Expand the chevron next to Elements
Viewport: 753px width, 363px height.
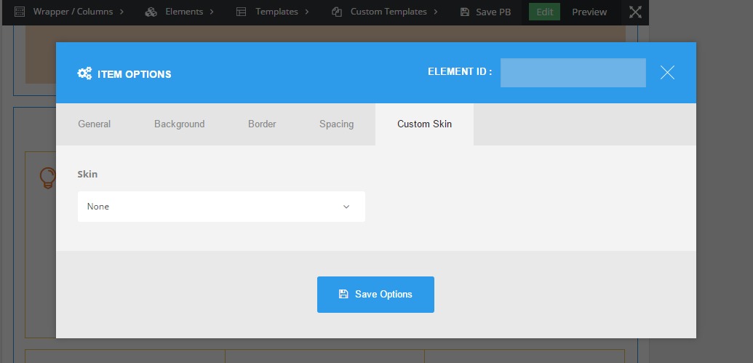(x=212, y=12)
